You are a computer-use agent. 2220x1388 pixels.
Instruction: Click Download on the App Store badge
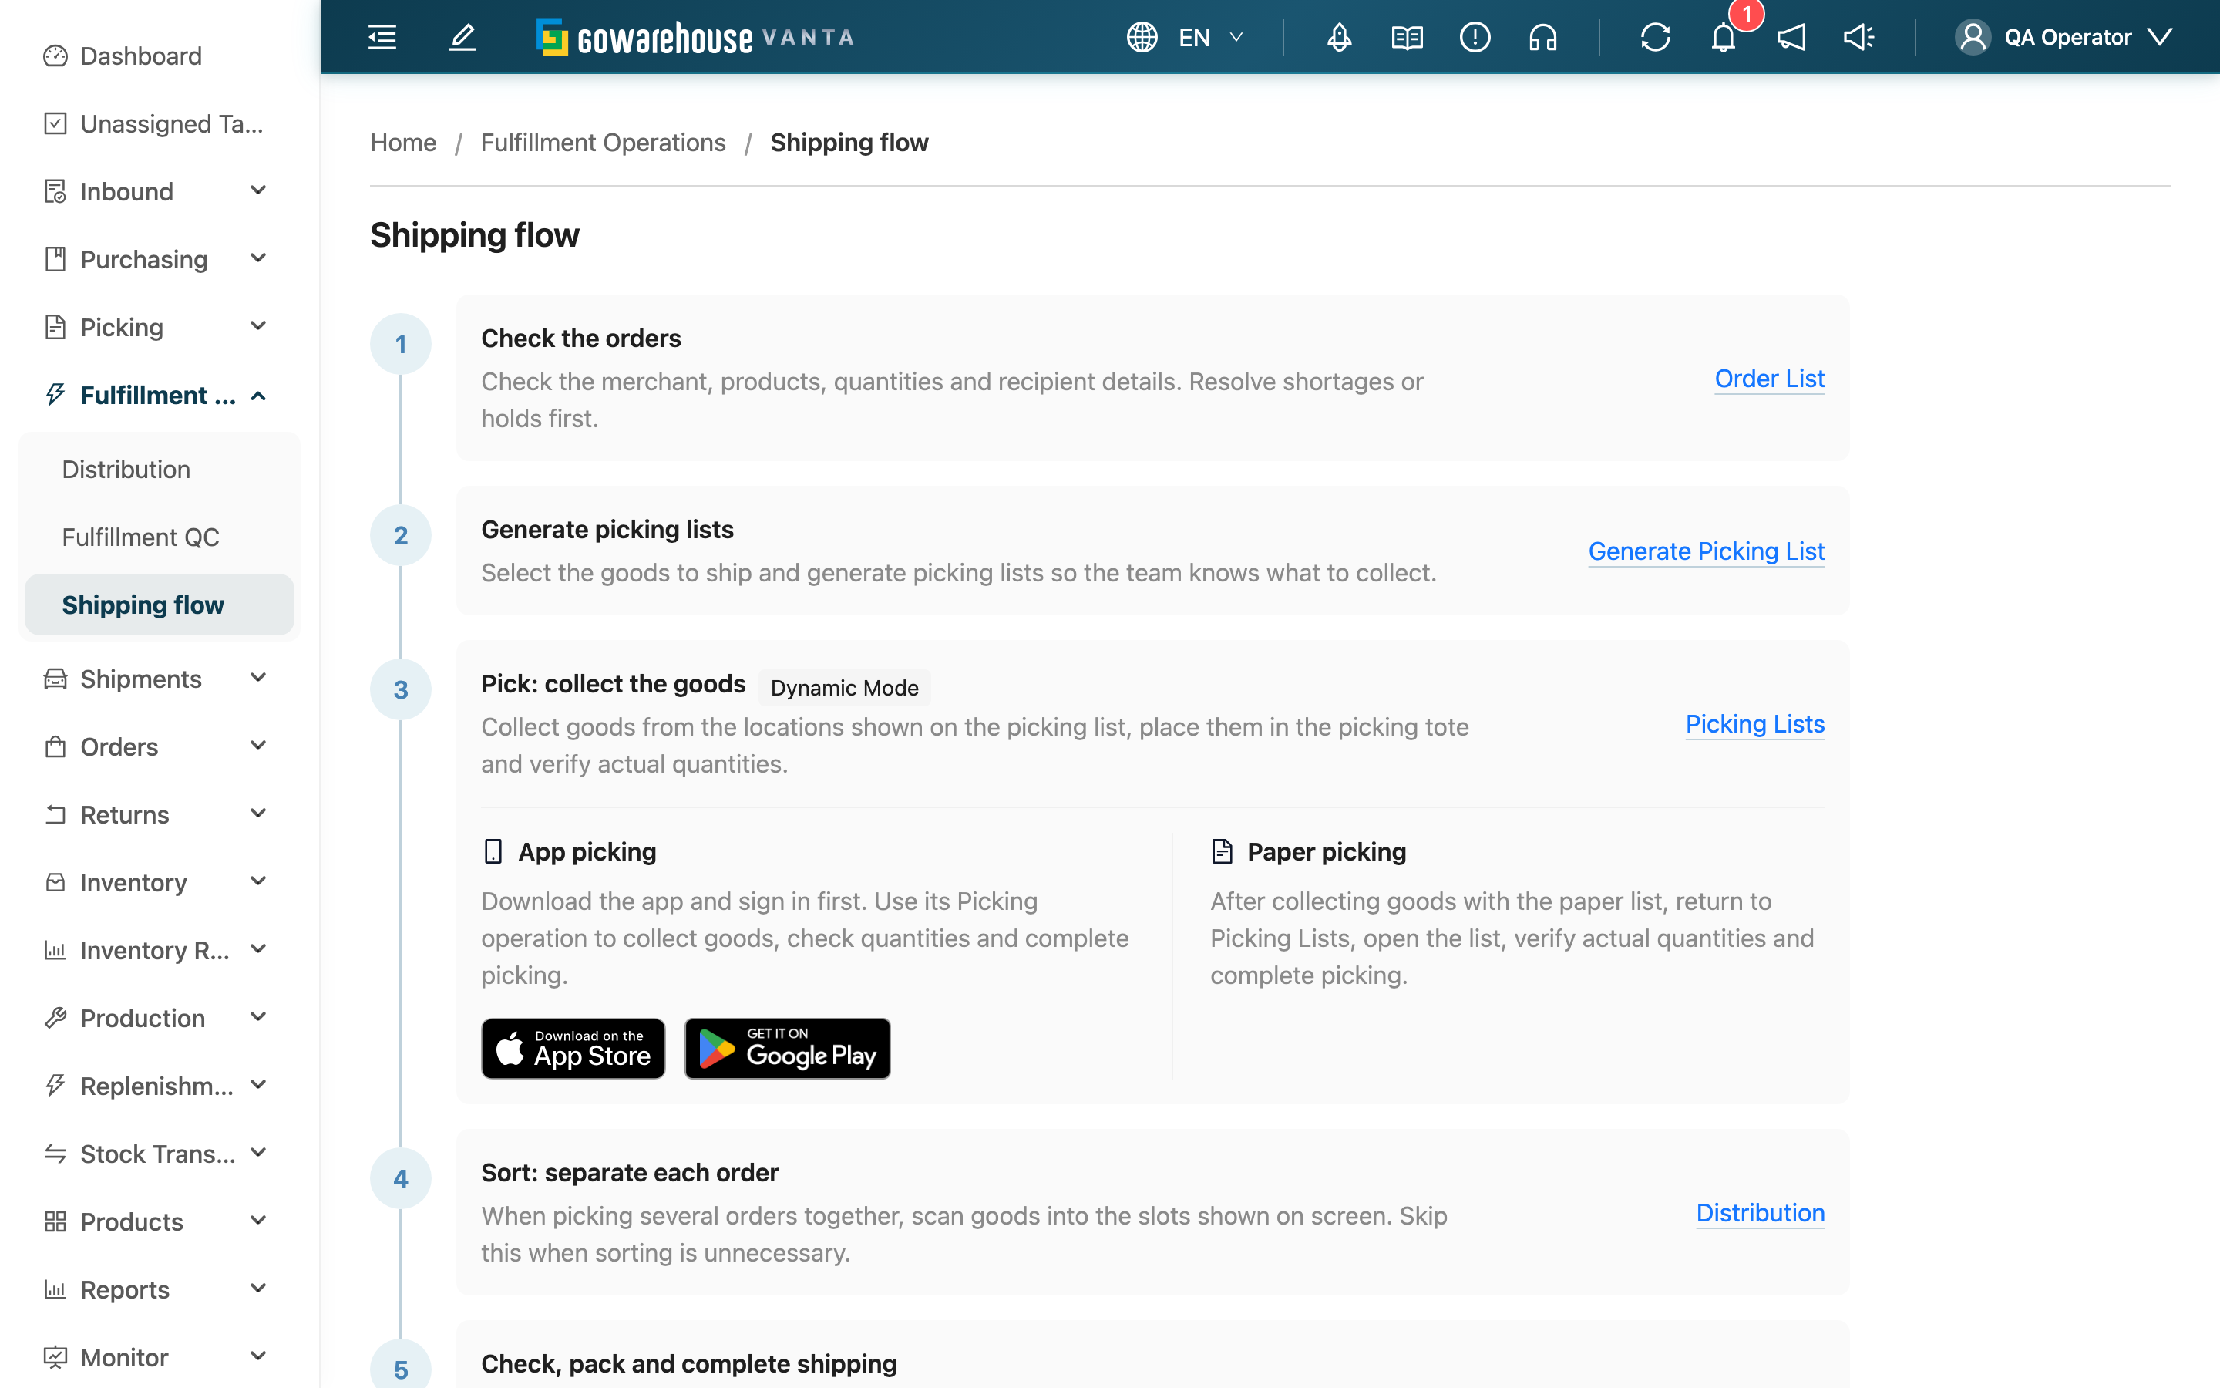pos(573,1049)
